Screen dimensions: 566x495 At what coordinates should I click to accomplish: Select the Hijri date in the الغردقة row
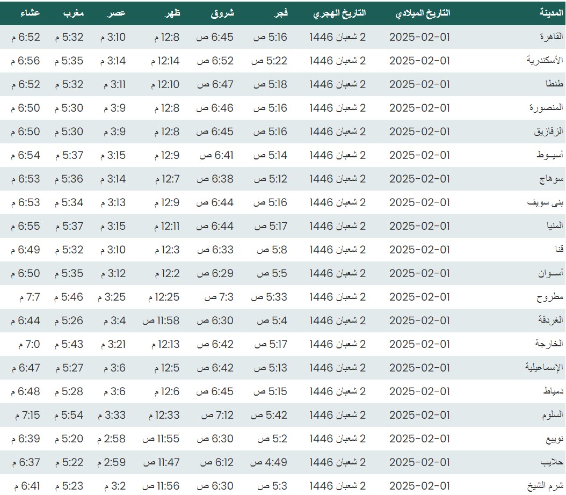coord(337,321)
